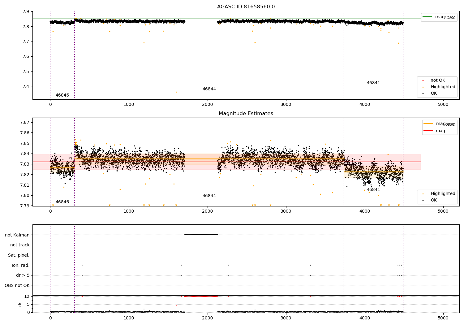Select the 'not track' row label
Viewport: 464px width, 325px height.
coord(20,245)
